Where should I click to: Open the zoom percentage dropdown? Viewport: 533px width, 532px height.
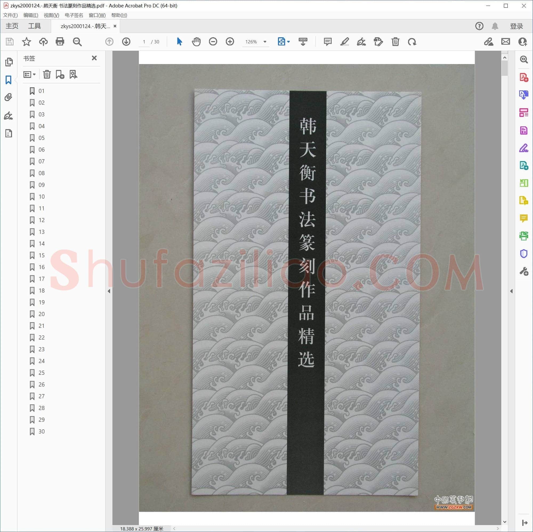coord(265,42)
